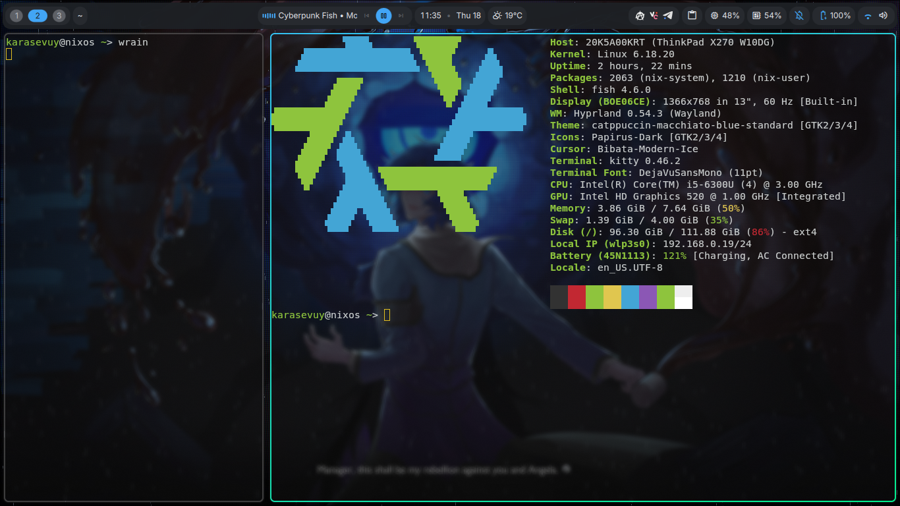900x506 pixels.
Task: Open the 19°C weather widget
Action: coord(507,15)
